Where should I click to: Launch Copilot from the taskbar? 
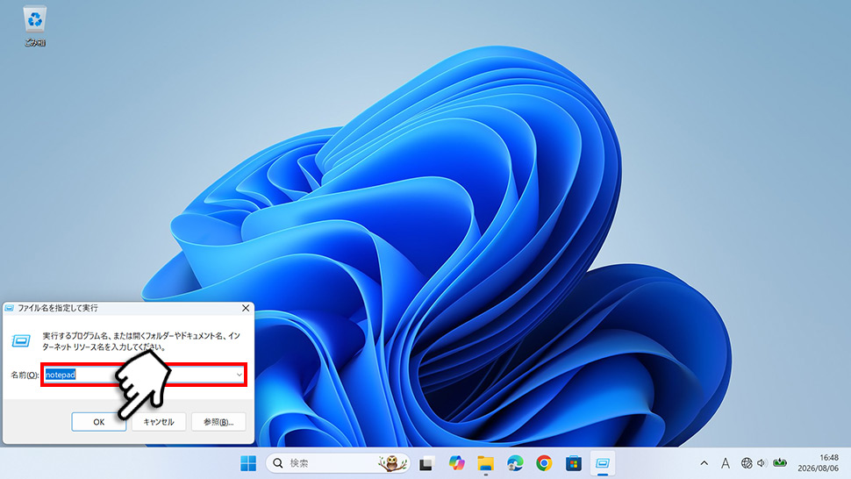(456, 463)
